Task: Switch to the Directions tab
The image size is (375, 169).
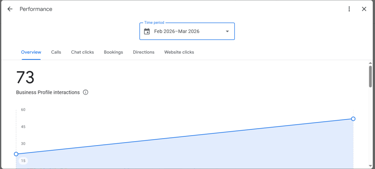Action: [x=144, y=52]
